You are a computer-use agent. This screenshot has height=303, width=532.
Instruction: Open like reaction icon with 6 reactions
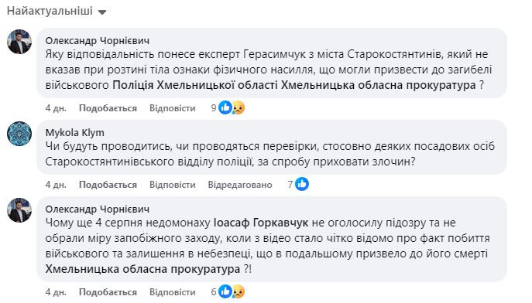coord(225,291)
